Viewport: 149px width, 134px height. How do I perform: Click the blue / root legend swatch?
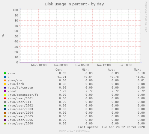tap(5, 77)
